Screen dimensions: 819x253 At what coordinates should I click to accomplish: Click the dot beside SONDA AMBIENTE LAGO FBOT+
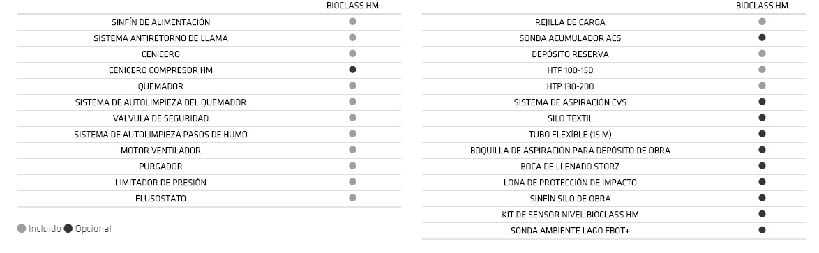pyautogui.click(x=762, y=230)
